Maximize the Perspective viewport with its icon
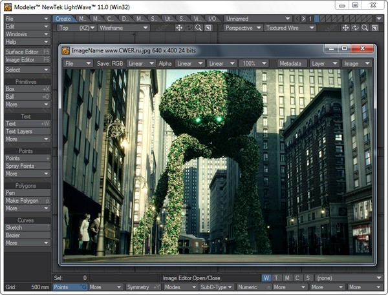 pos(374,28)
